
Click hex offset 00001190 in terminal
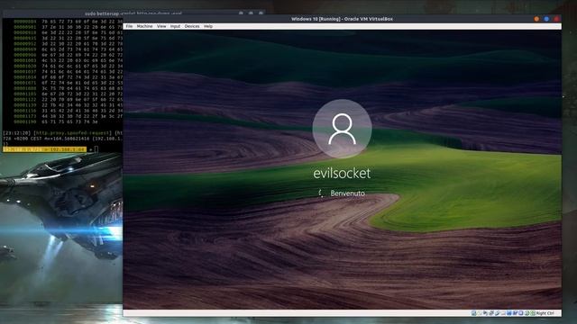tap(25, 121)
